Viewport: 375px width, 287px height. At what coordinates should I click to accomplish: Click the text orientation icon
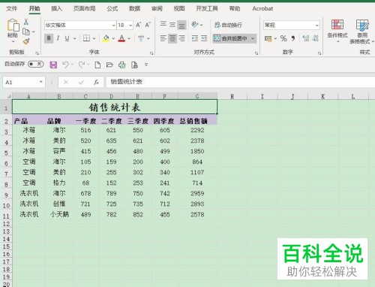[x=195, y=25]
